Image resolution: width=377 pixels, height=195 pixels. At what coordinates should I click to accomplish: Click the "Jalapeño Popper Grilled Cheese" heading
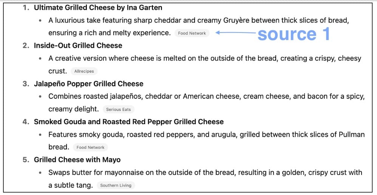tap(88, 84)
